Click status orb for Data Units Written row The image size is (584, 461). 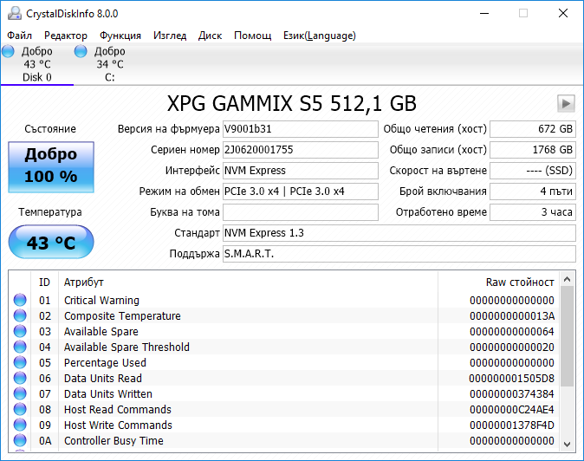[x=20, y=393]
